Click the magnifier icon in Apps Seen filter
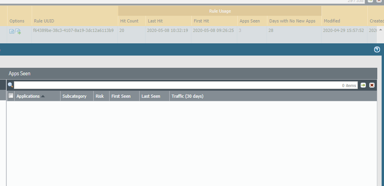Image resolution: width=384 pixels, height=186 pixels. [10, 85]
